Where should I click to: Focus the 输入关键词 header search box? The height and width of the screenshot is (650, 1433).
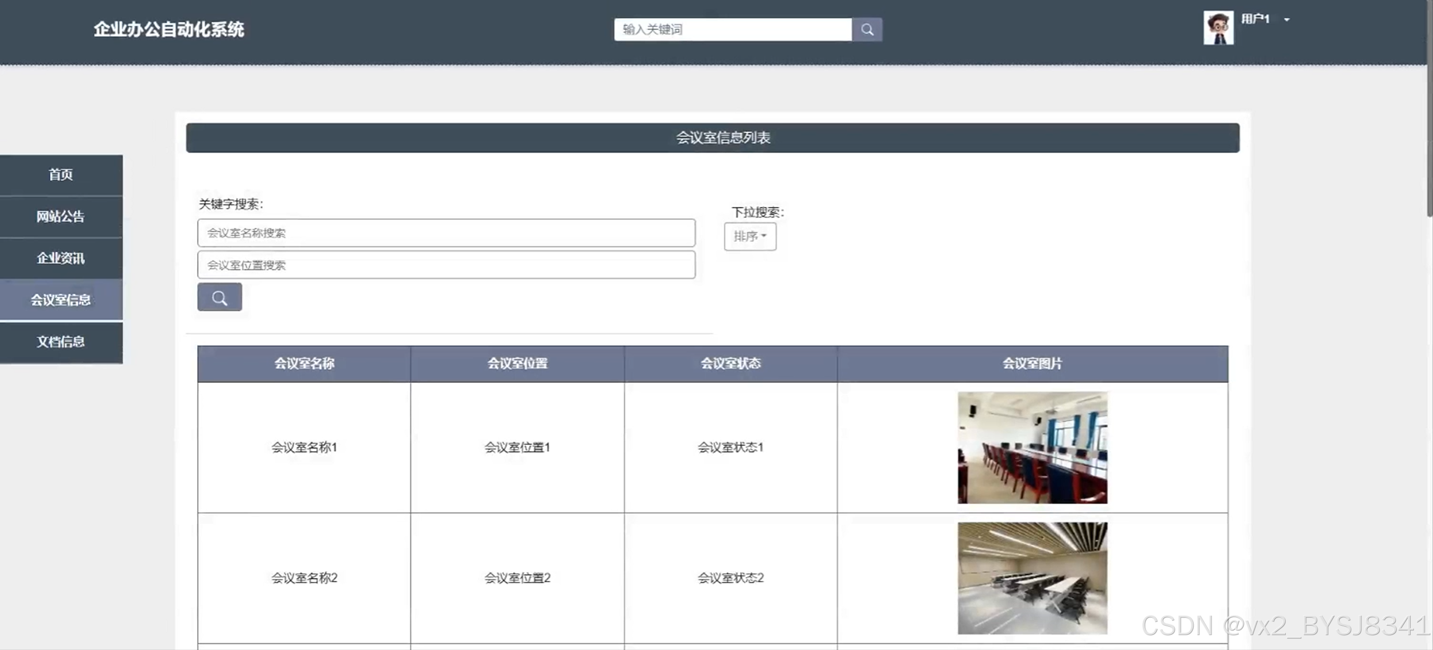732,29
